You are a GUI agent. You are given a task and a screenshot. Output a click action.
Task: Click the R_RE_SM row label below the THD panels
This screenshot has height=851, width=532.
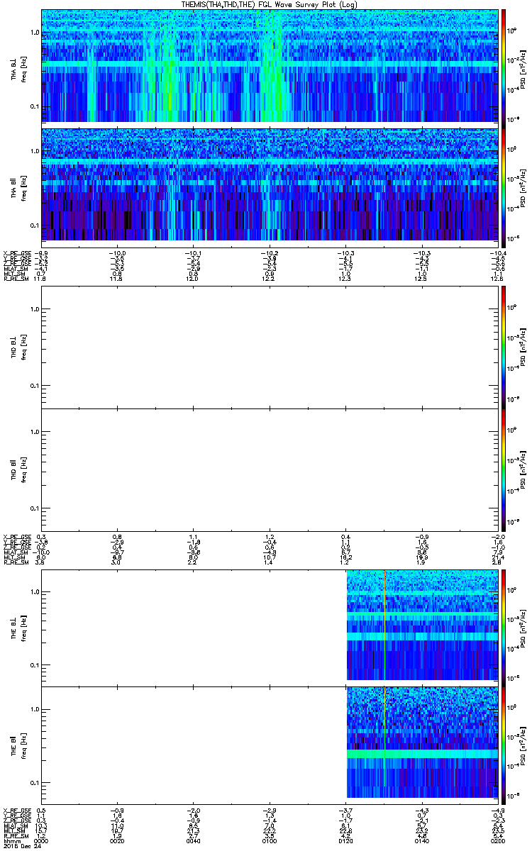15,562
